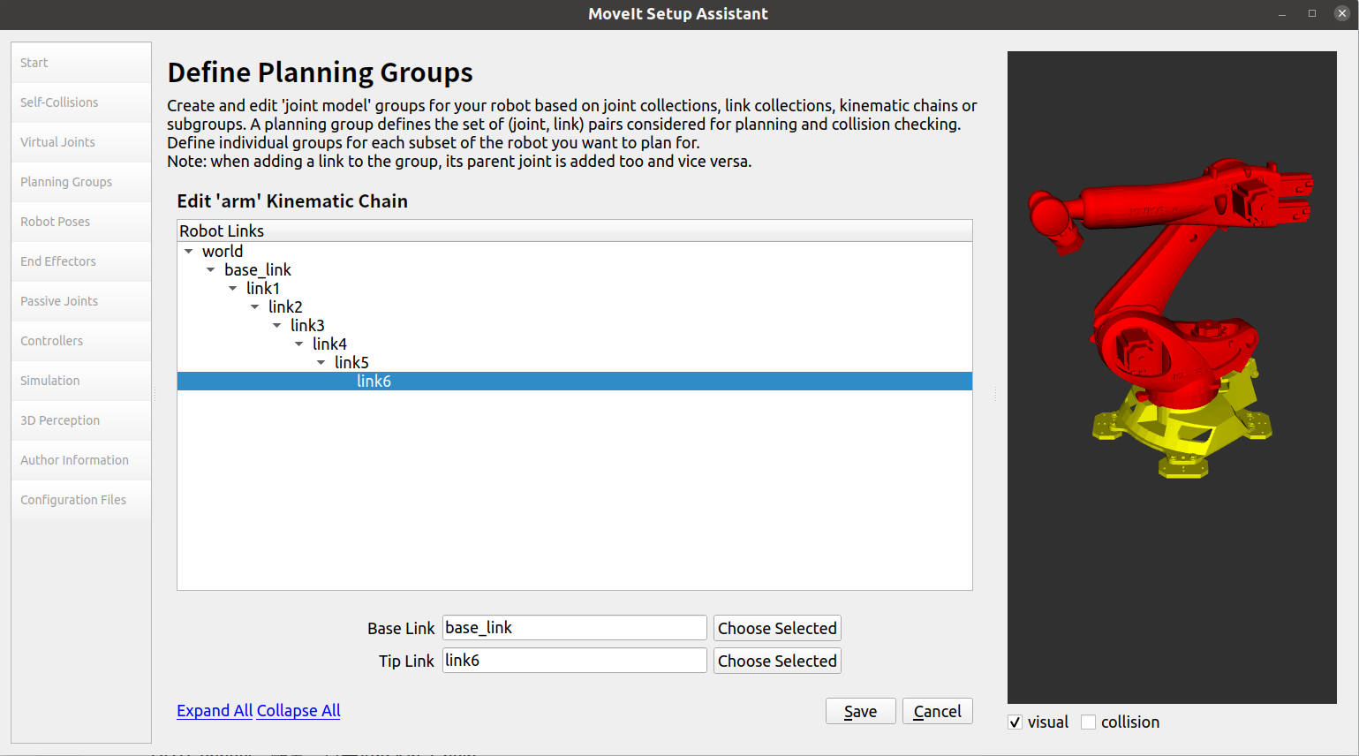Close the MoveIt Setup Assistant window

tap(1342, 13)
